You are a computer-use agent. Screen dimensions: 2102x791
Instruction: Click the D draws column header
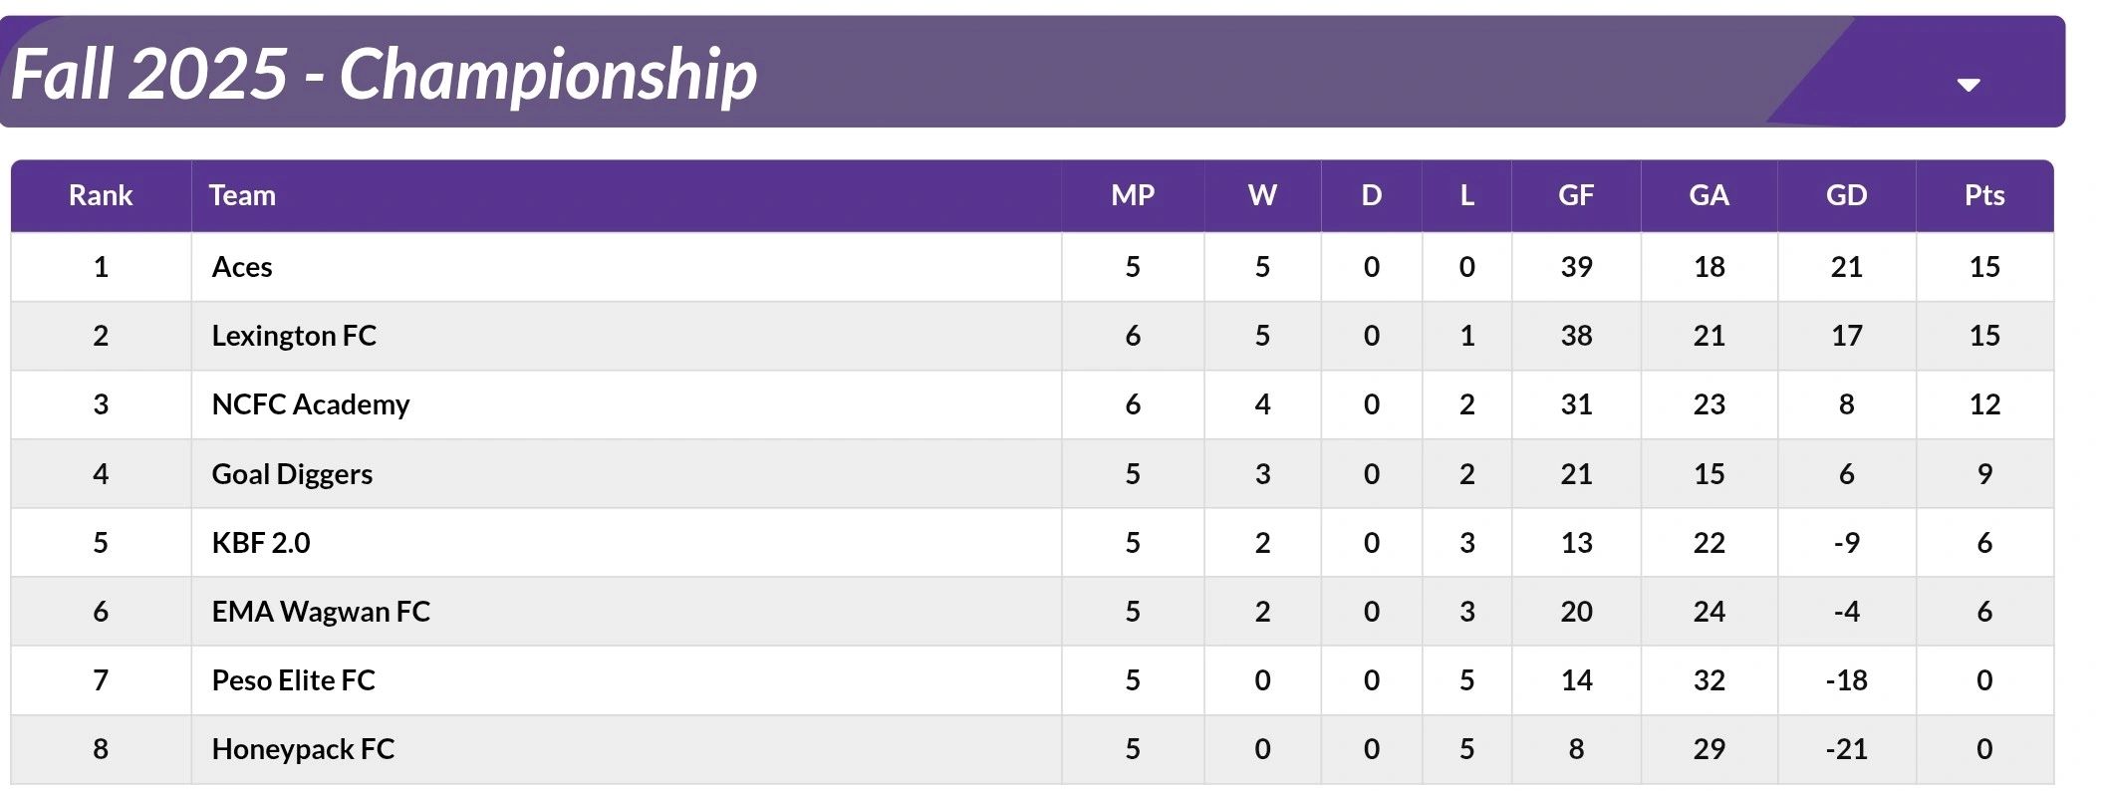[1372, 195]
